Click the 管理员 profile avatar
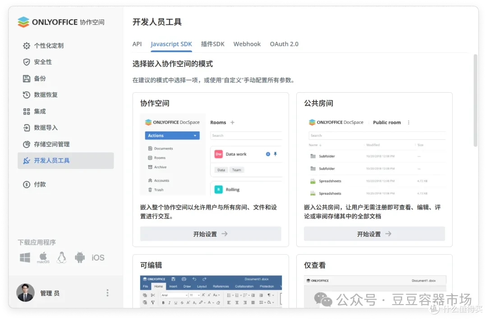 [25, 292]
